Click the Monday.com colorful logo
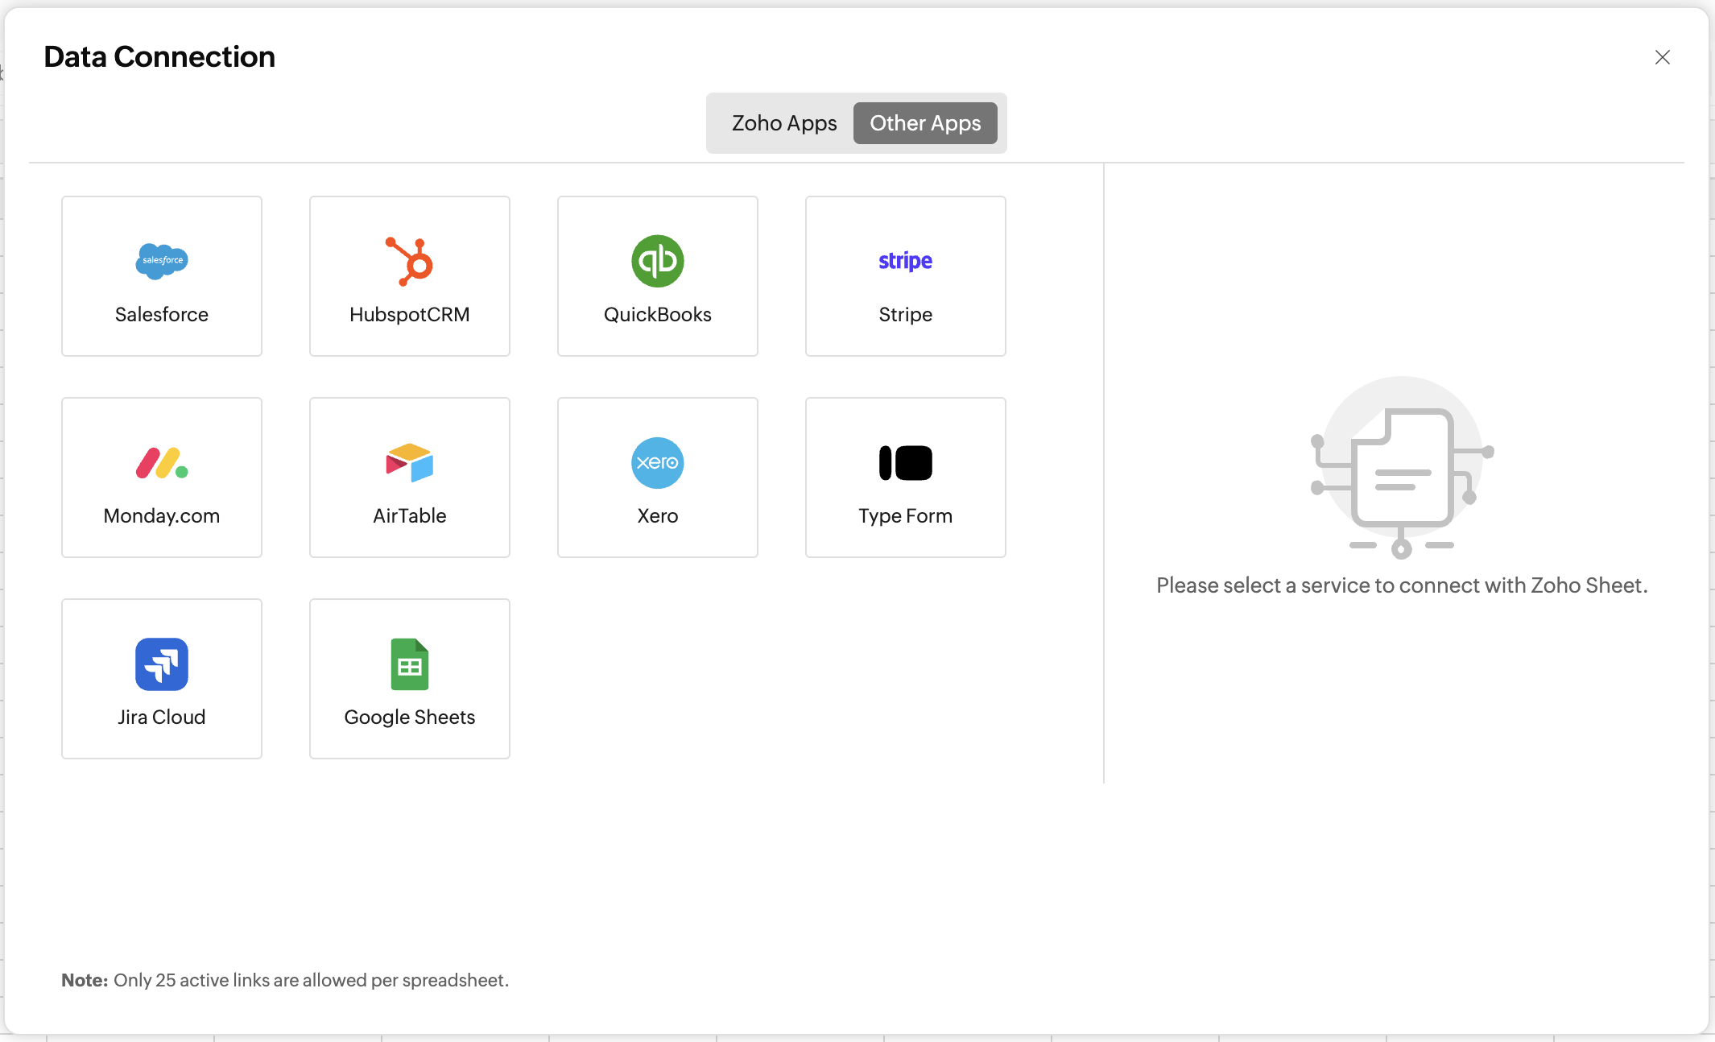Screen dimensions: 1715x1042 pyautogui.click(x=162, y=463)
